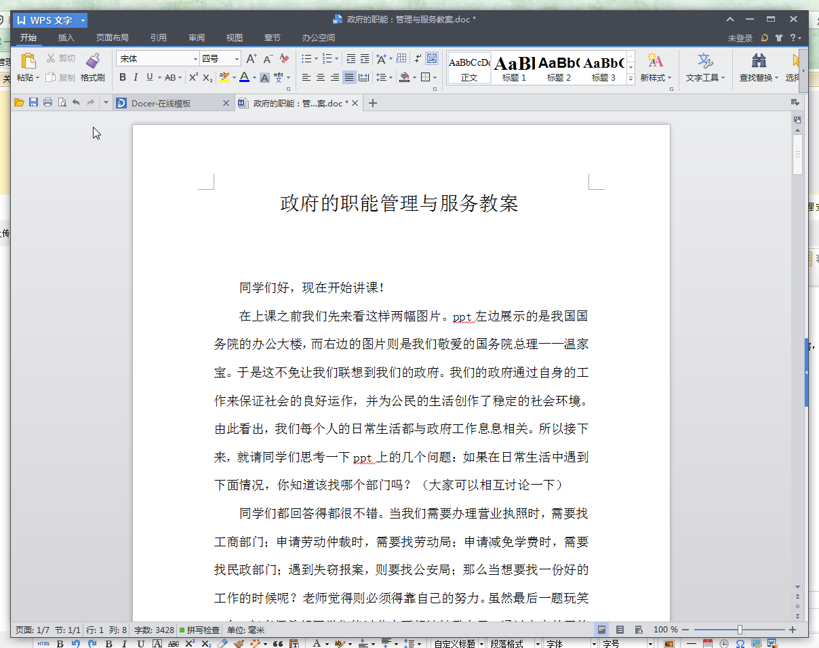Select the 标题 2 style
Viewport: 819px width, 648px height.
pos(559,68)
